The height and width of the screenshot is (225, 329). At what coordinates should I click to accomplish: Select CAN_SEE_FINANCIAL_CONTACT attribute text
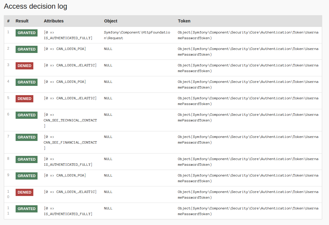point(70,143)
